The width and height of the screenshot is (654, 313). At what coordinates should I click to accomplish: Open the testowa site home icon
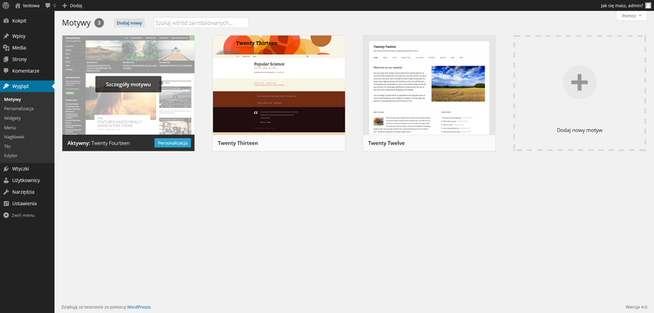click(x=18, y=5)
